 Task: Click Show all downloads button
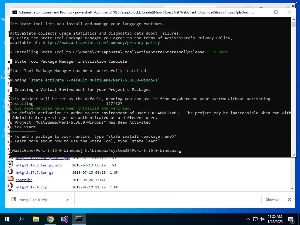click(272, 200)
